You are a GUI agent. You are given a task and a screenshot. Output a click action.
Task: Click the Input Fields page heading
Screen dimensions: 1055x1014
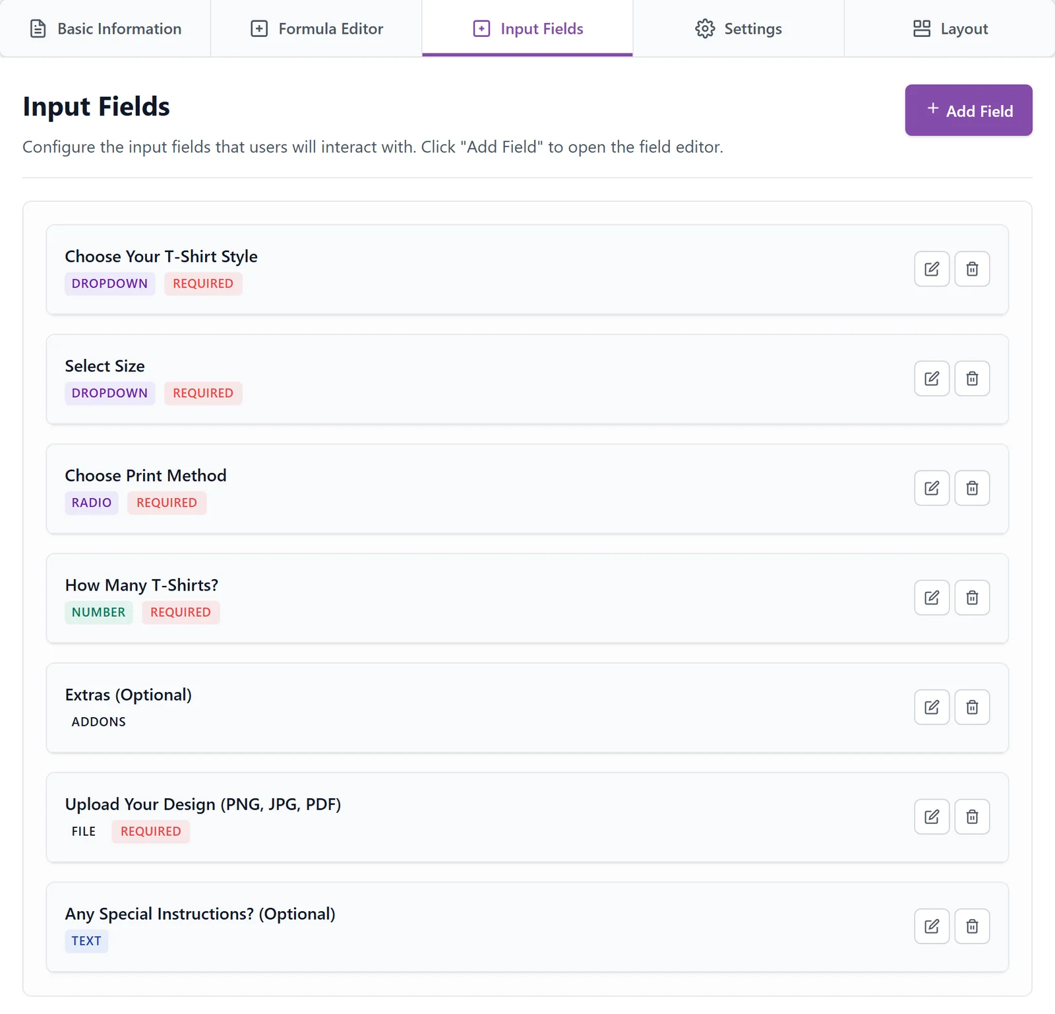(x=96, y=106)
